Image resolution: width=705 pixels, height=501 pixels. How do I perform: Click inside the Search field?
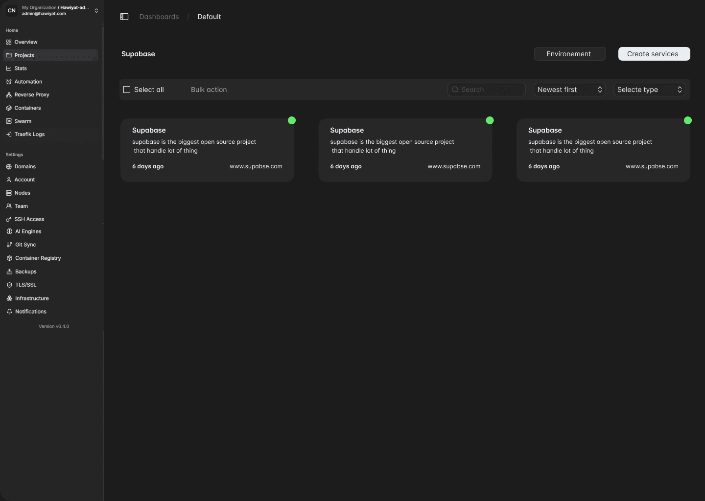(486, 90)
